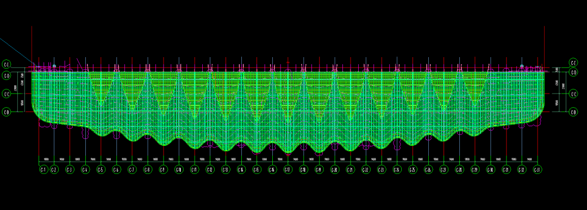This screenshot has width=587, height=210.
Task: Select the left-side C-C axis bubble
Action: 6,94
